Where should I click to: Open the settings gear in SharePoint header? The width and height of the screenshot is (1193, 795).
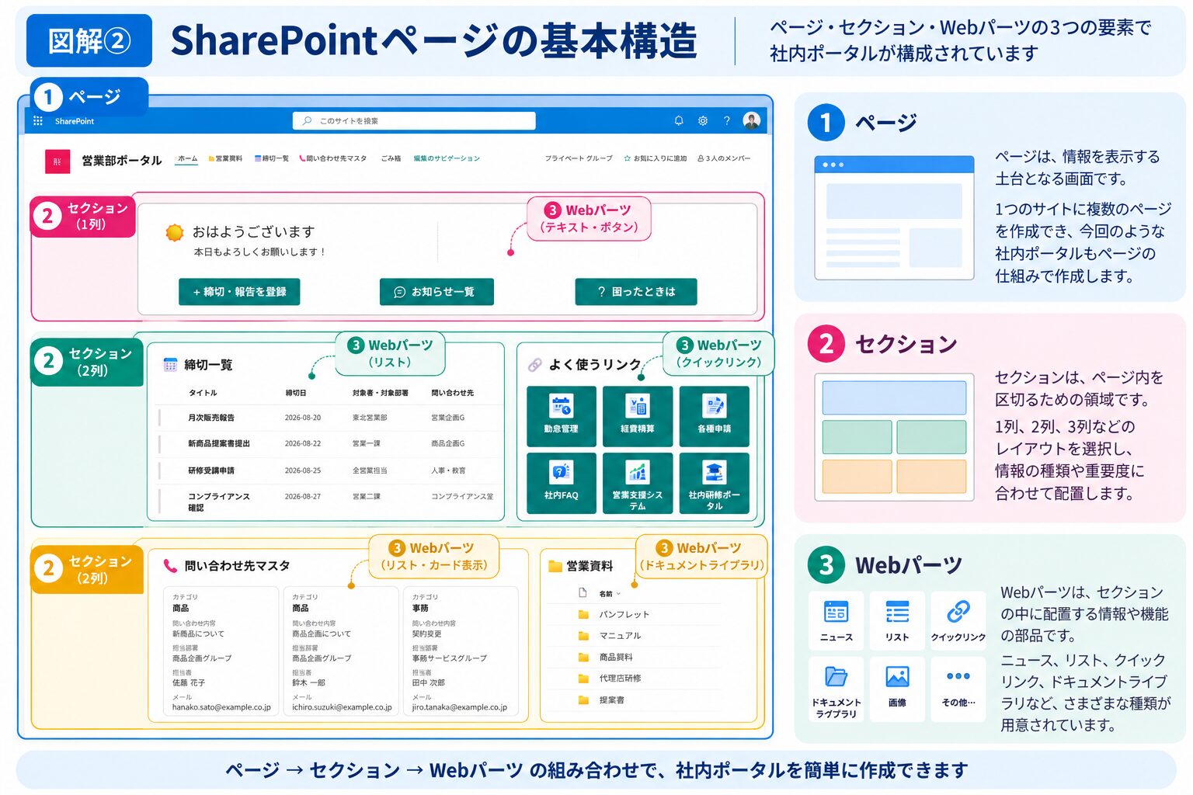pyautogui.click(x=703, y=120)
